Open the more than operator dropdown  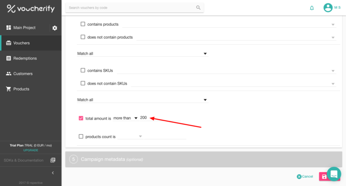point(125,118)
